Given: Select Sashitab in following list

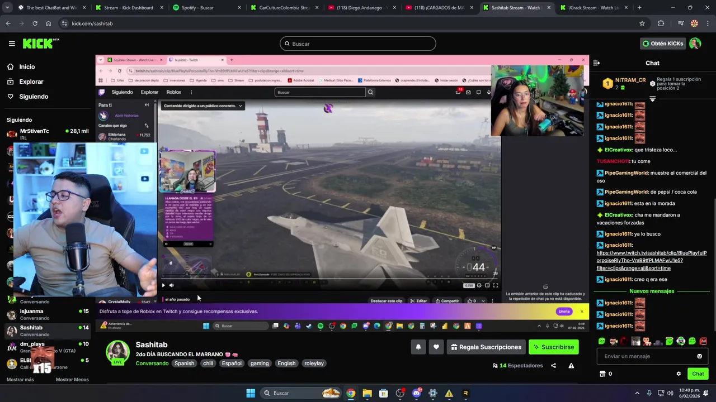Looking at the screenshot, I should (x=48, y=331).
